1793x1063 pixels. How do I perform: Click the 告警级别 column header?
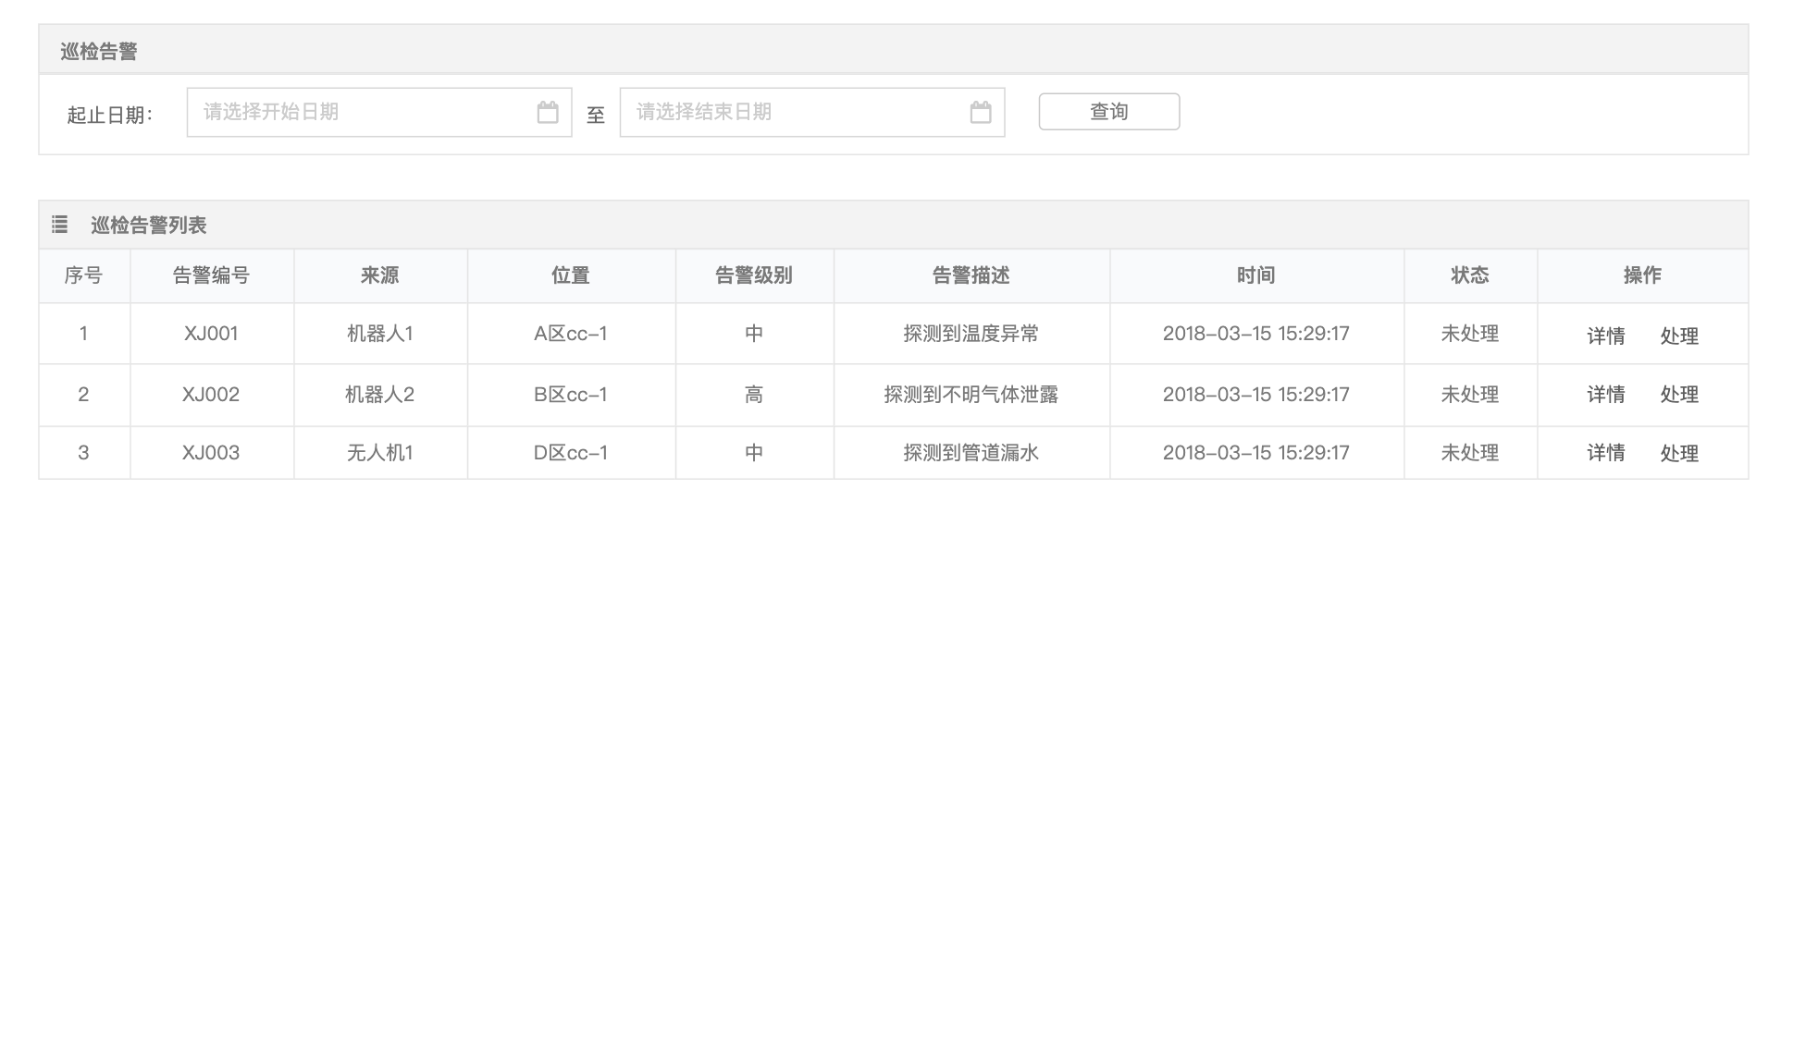753,275
